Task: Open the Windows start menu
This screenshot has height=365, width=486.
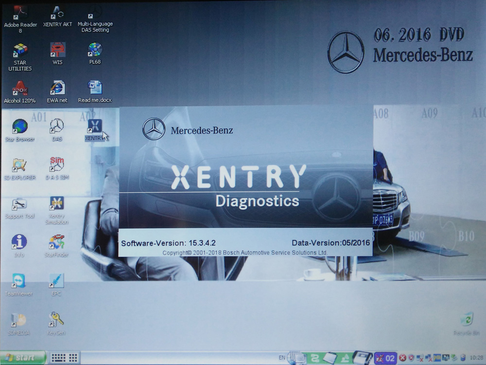Action: 23,358
